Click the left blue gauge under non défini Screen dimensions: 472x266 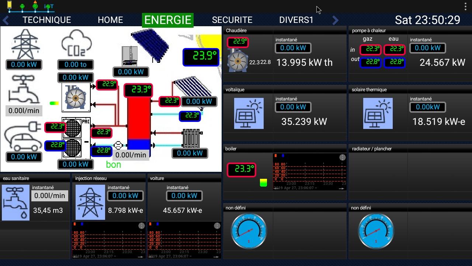point(249,231)
